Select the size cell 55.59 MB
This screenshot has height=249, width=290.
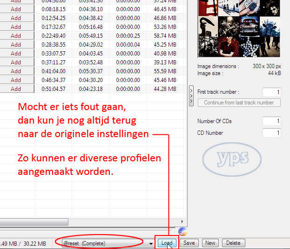tap(165, 71)
